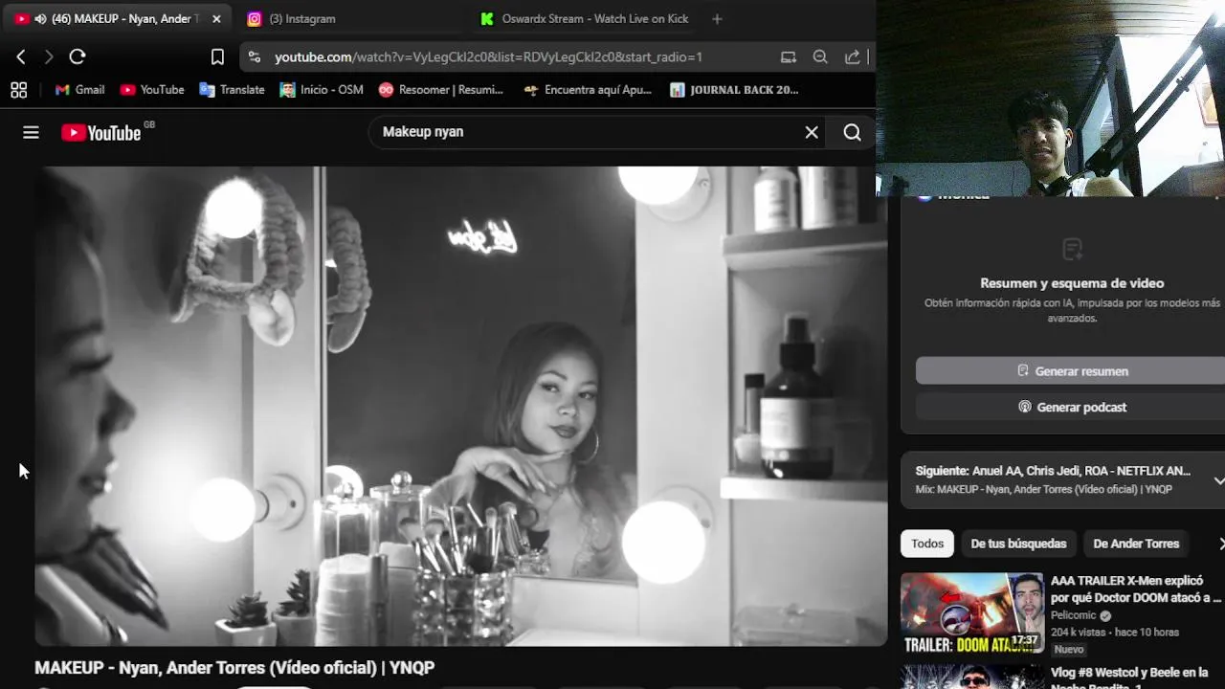The width and height of the screenshot is (1225, 689).
Task: Open the Inicio - OSM bookmark
Action: coord(322,90)
